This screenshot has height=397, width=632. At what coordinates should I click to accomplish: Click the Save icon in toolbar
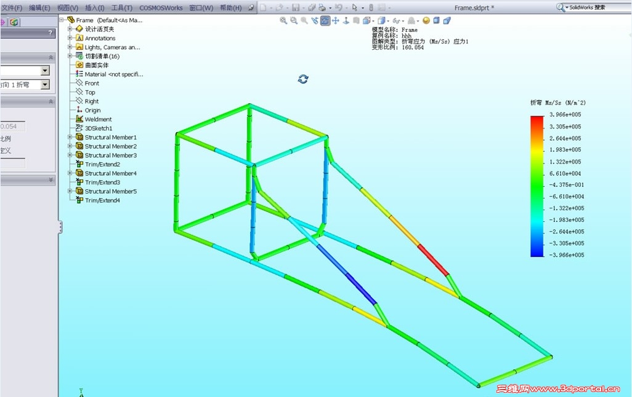[296, 7]
